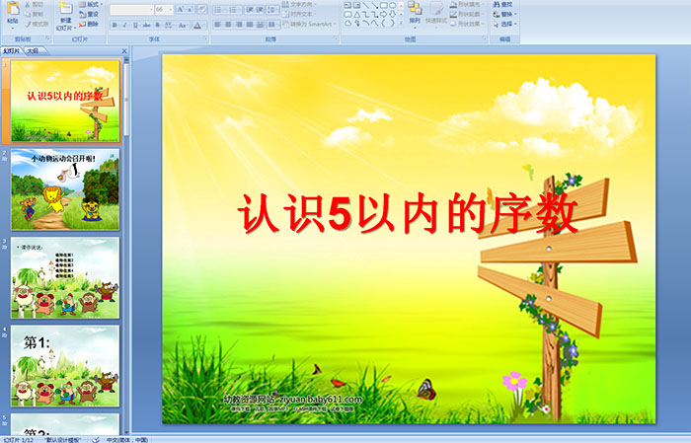Click the Grow Font icon
The image size is (691, 443).
(x=181, y=9)
